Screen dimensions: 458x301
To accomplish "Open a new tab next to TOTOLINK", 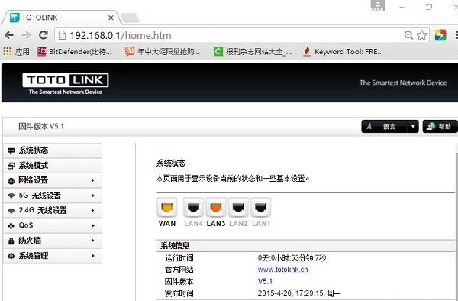I will coord(130,18).
